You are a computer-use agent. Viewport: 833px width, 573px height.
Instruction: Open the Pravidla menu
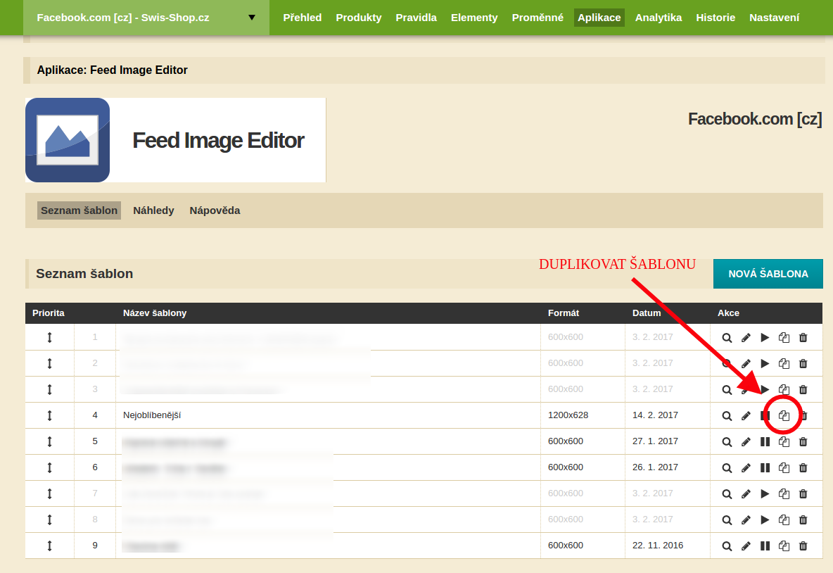(416, 18)
